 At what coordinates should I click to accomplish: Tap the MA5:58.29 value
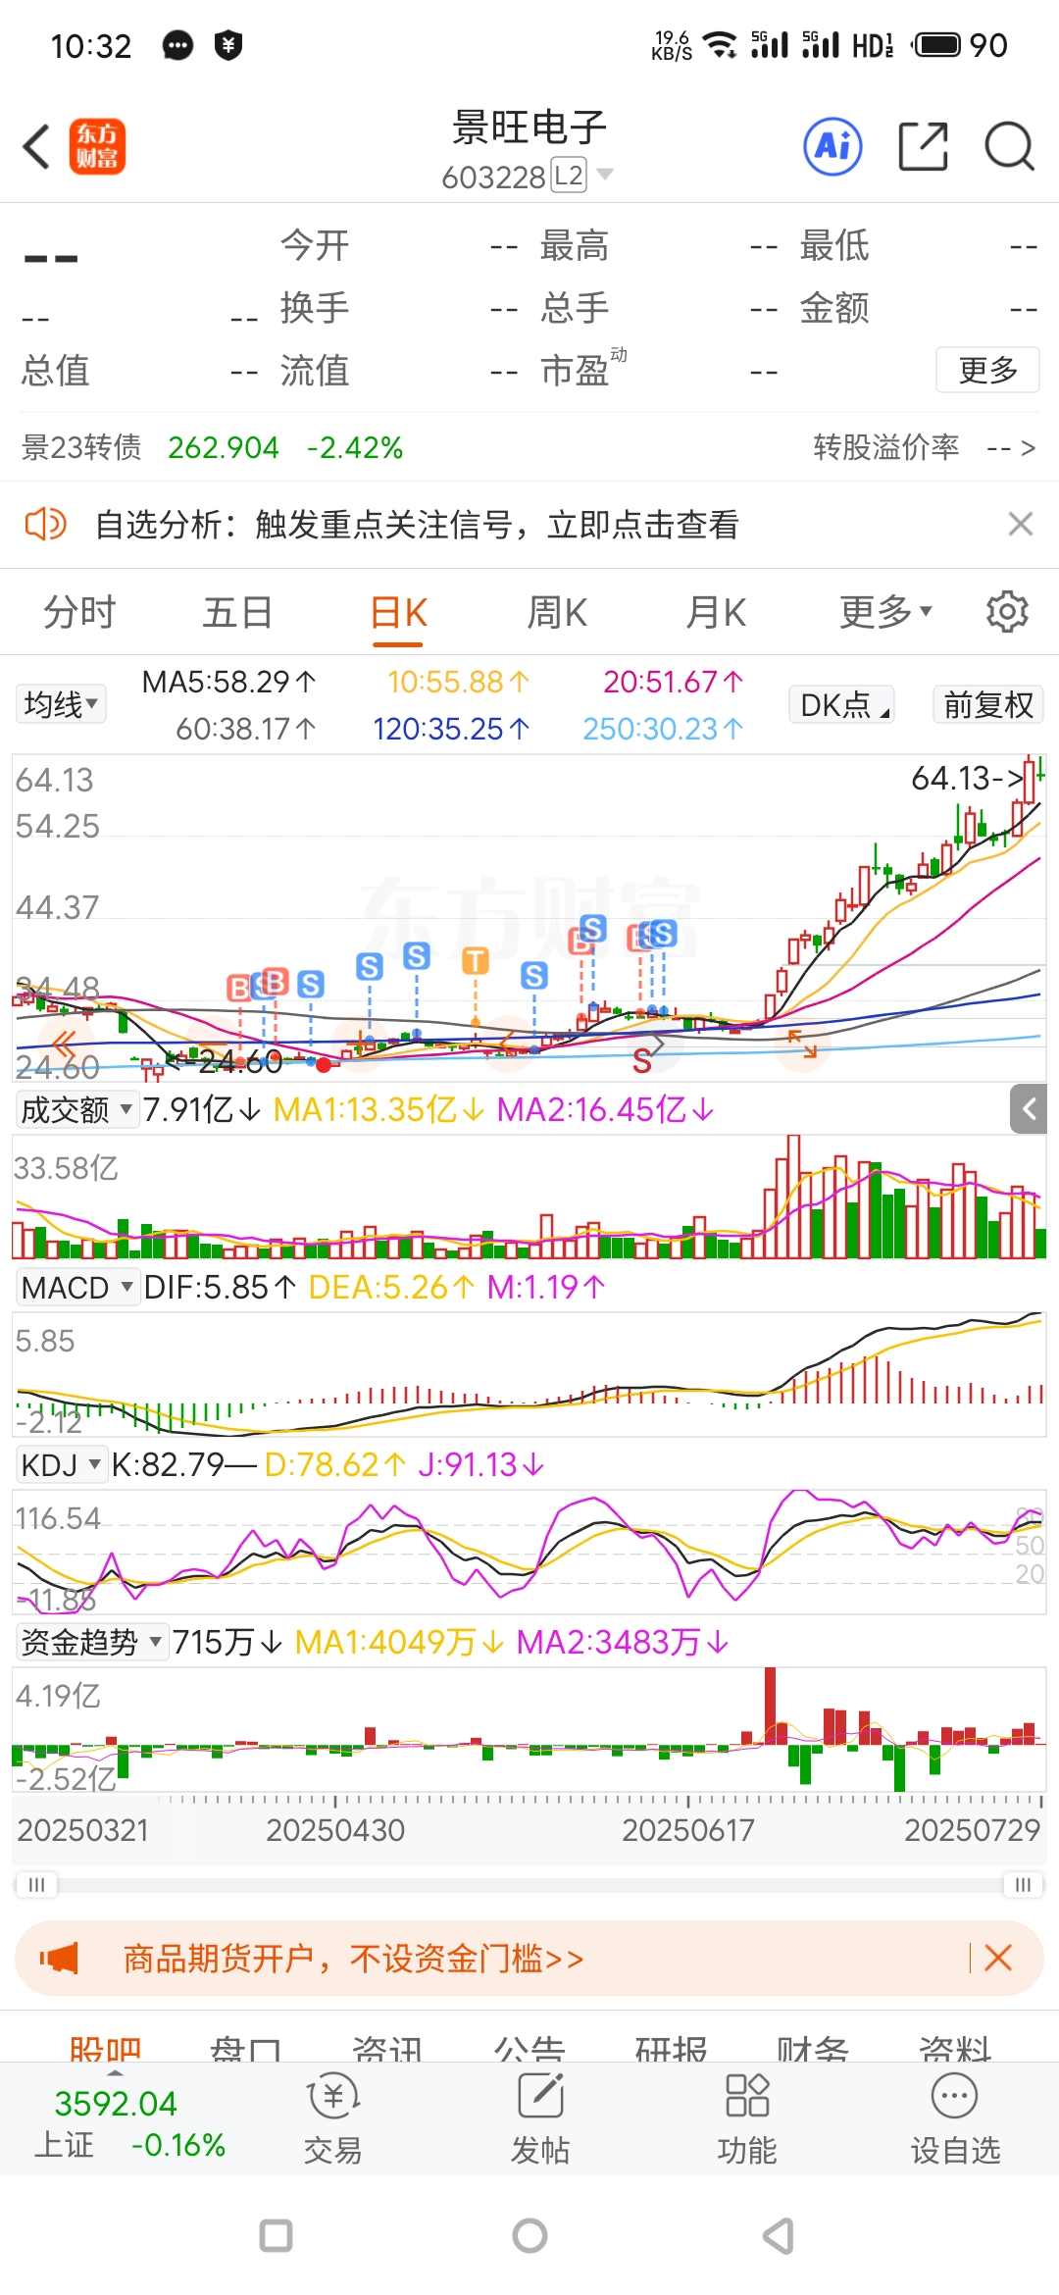pos(229,682)
